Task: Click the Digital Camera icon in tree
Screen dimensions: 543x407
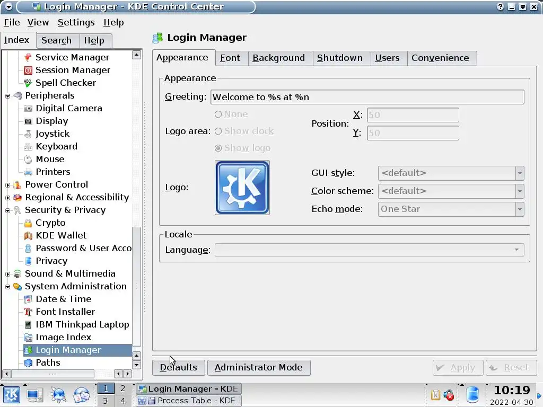Action: pos(28,108)
